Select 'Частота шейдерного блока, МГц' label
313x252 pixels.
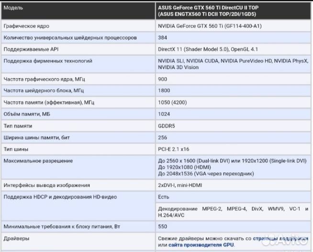click(44, 91)
